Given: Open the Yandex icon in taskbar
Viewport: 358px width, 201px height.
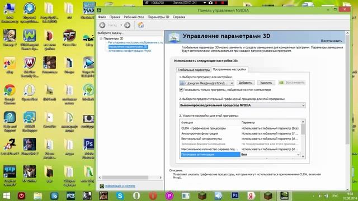Looking at the screenshot, I should coord(251,196).
